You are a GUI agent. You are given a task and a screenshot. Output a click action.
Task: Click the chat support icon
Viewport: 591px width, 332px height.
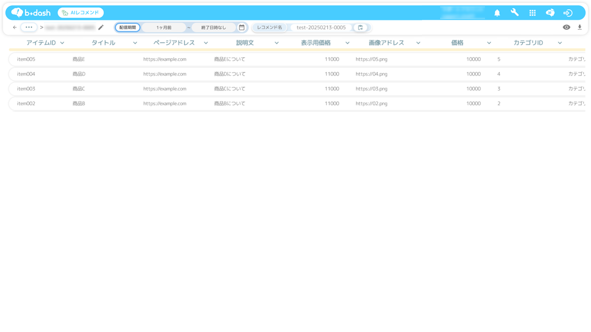(x=550, y=13)
